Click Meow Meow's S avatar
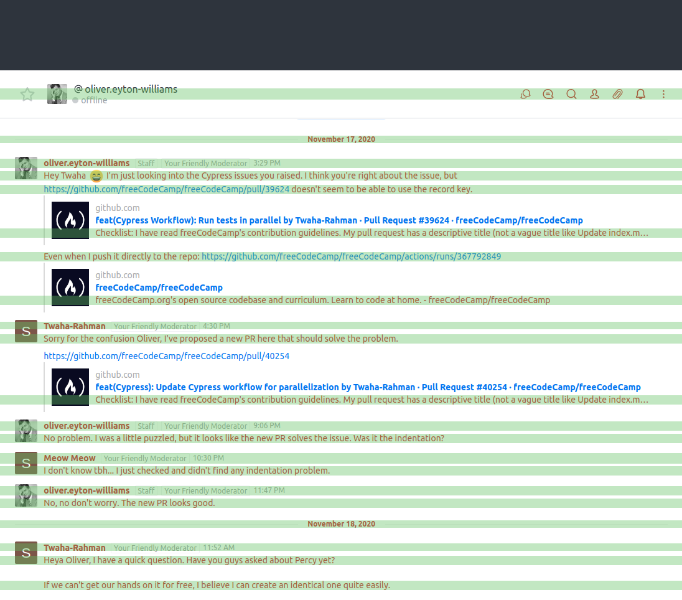This screenshot has height=600, width=682. click(26, 463)
